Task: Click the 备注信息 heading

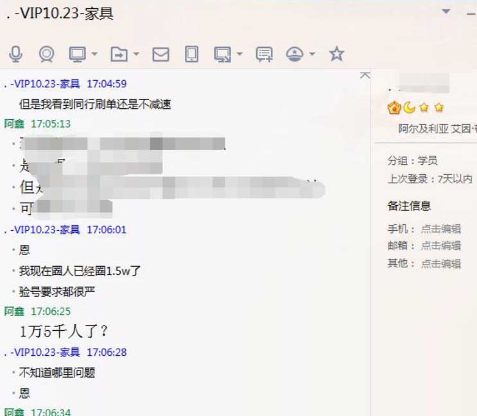Action: [409, 206]
